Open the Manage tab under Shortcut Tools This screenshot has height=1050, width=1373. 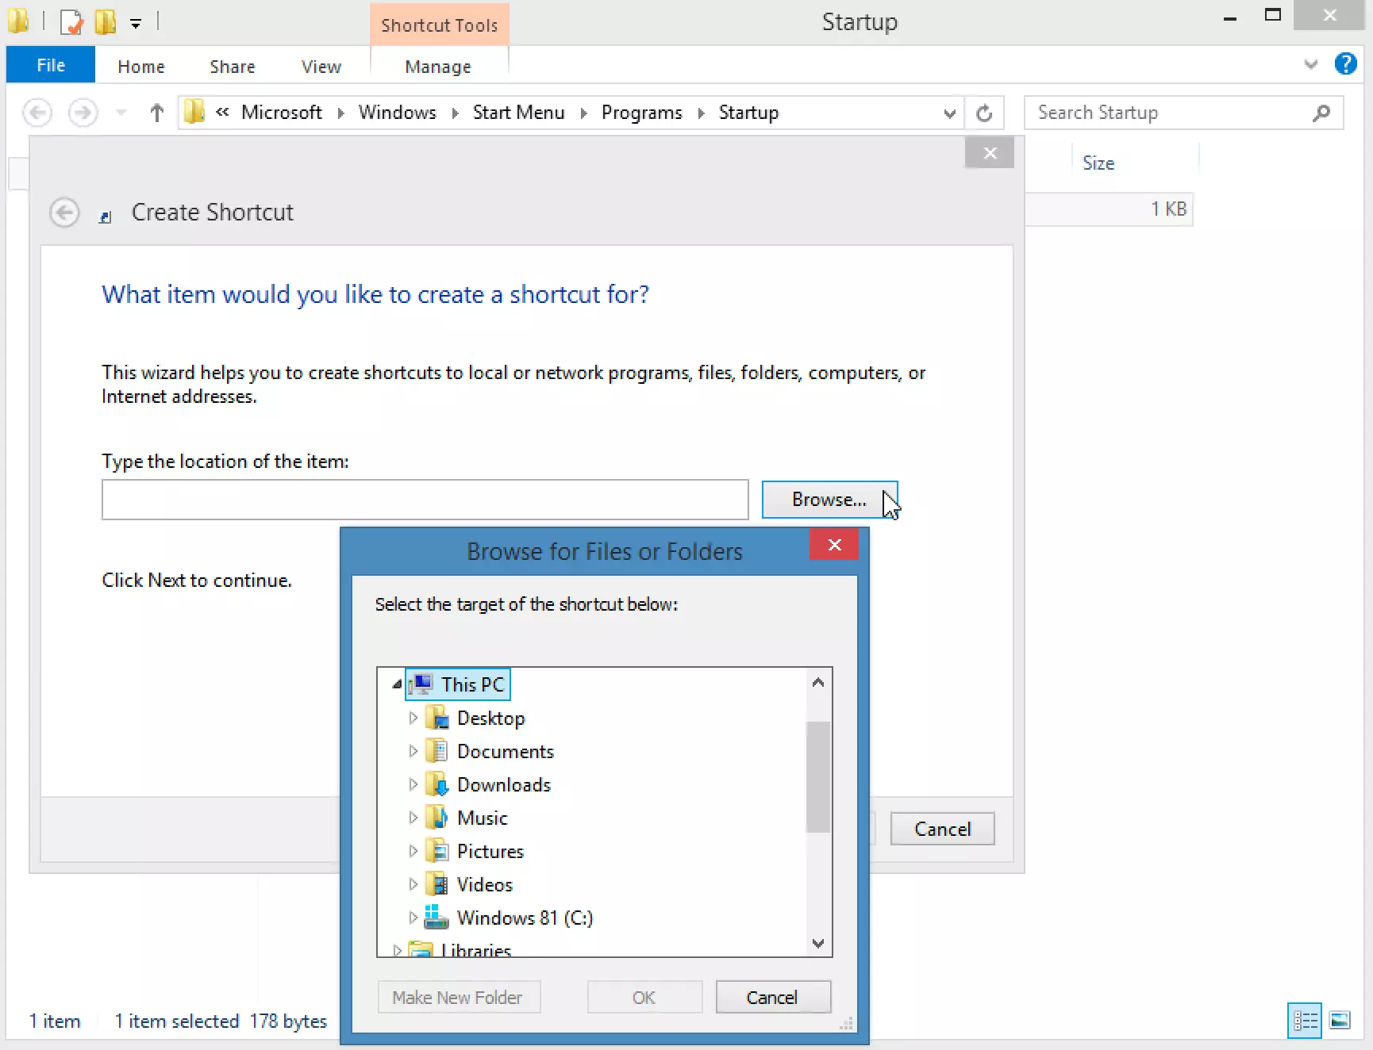pos(438,67)
